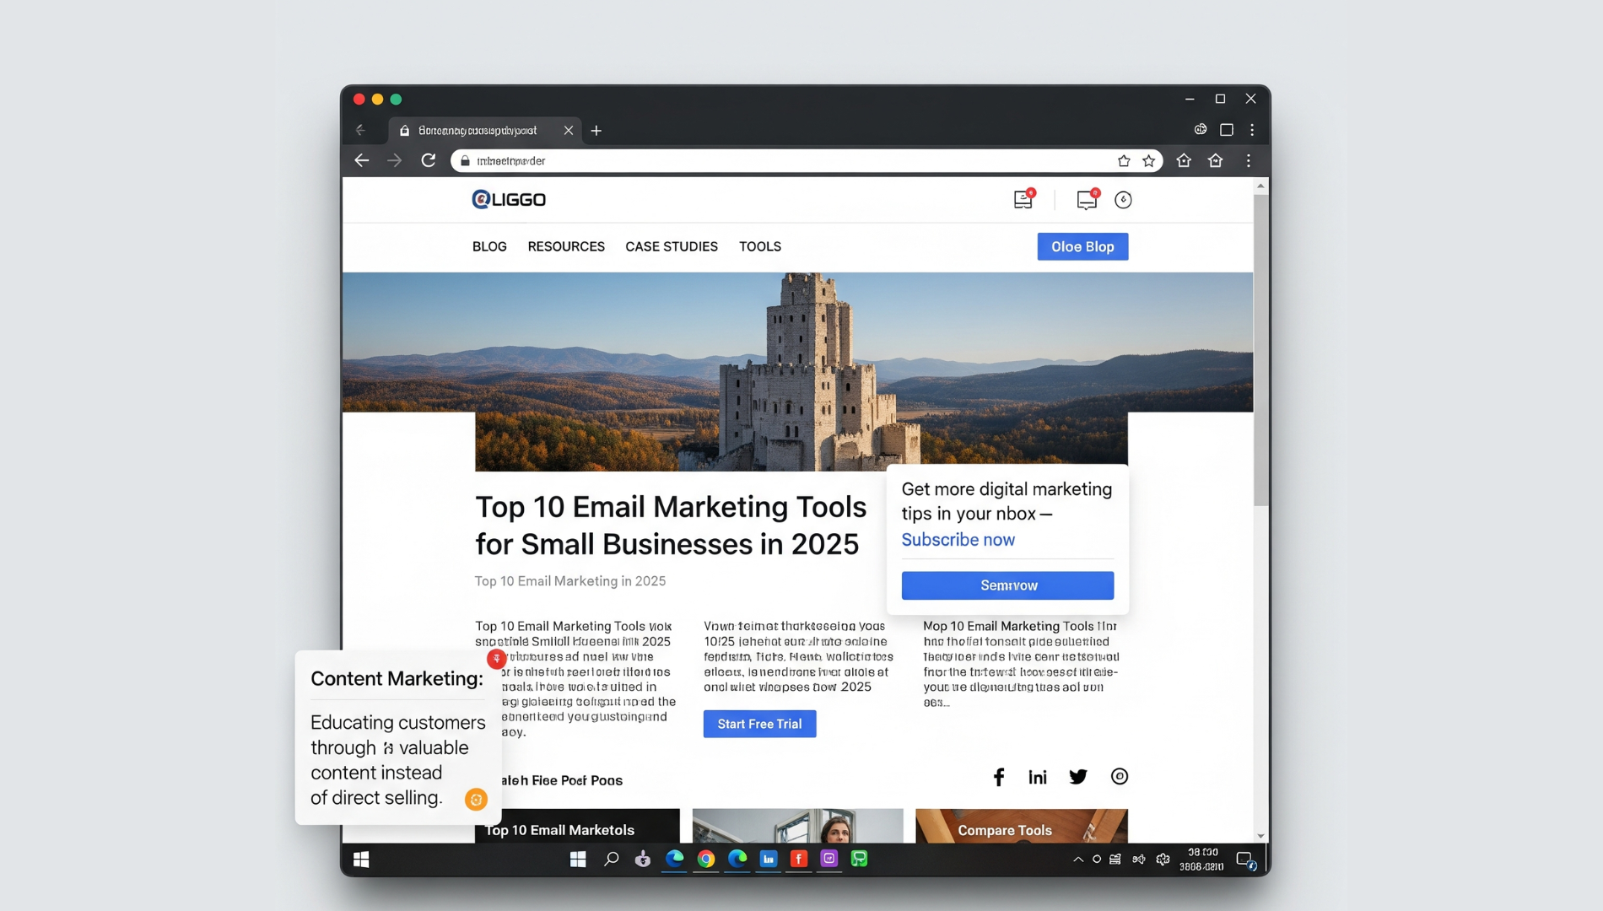Image resolution: width=1603 pixels, height=911 pixels.
Task: Open the taskbar clock and date
Action: point(1201,860)
